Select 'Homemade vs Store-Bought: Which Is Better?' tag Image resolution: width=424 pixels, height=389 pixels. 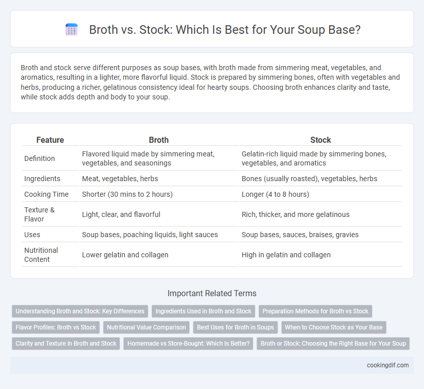188,344
